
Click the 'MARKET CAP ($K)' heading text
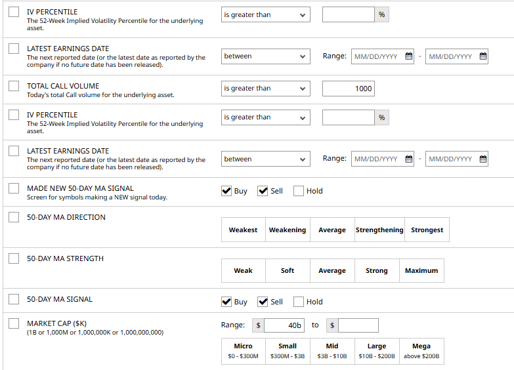coord(56,323)
